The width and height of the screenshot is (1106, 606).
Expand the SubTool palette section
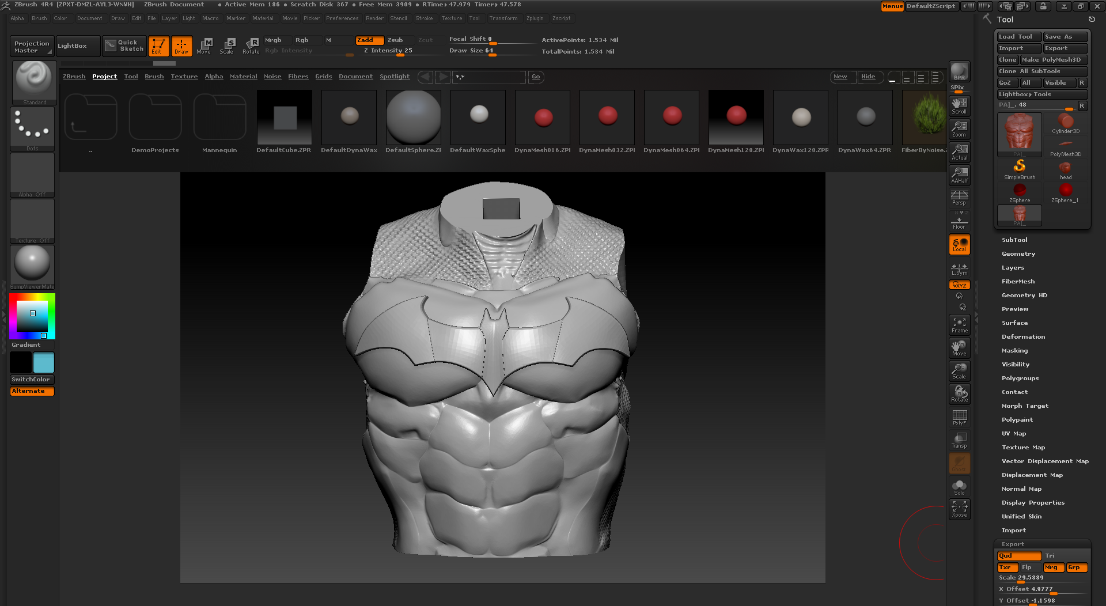(x=1014, y=240)
